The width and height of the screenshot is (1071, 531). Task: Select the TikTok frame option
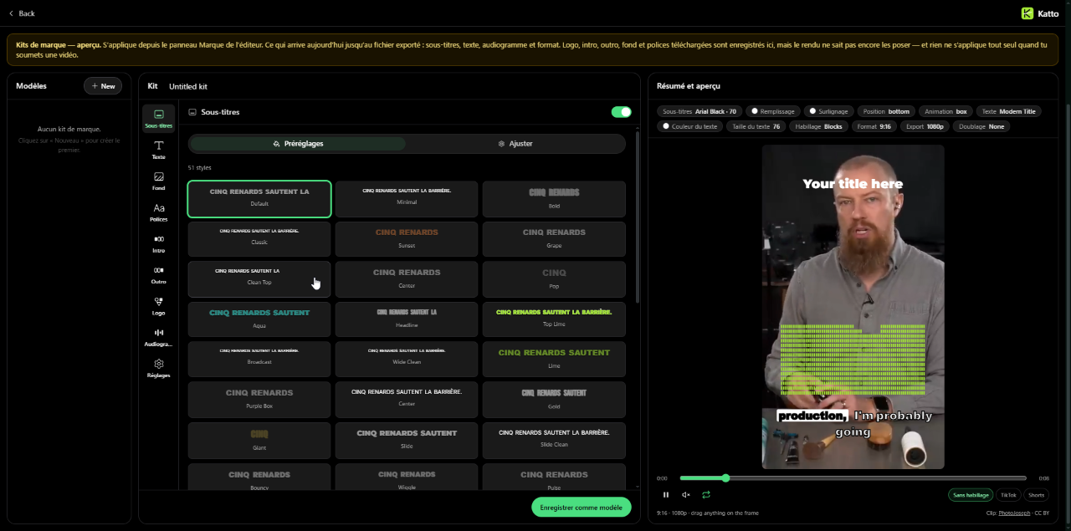coord(1008,495)
